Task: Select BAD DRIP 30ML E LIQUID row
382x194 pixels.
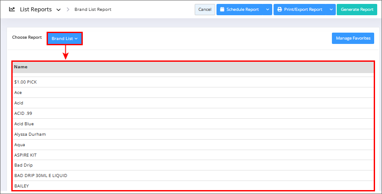Action: pyautogui.click(x=193, y=175)
